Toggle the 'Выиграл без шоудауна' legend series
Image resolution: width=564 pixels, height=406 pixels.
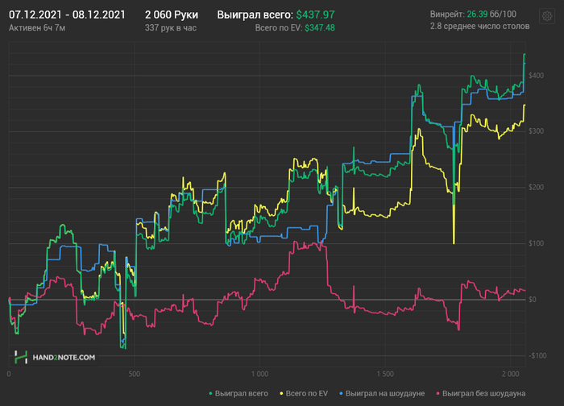pyautogui.click(x=481, y=394)
